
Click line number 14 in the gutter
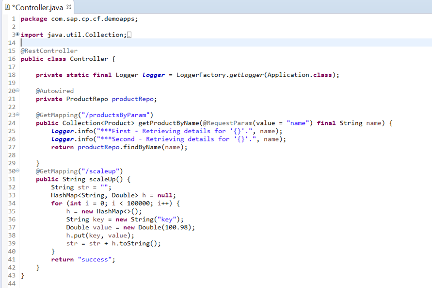pyautogui.click(x=12, y=43)
